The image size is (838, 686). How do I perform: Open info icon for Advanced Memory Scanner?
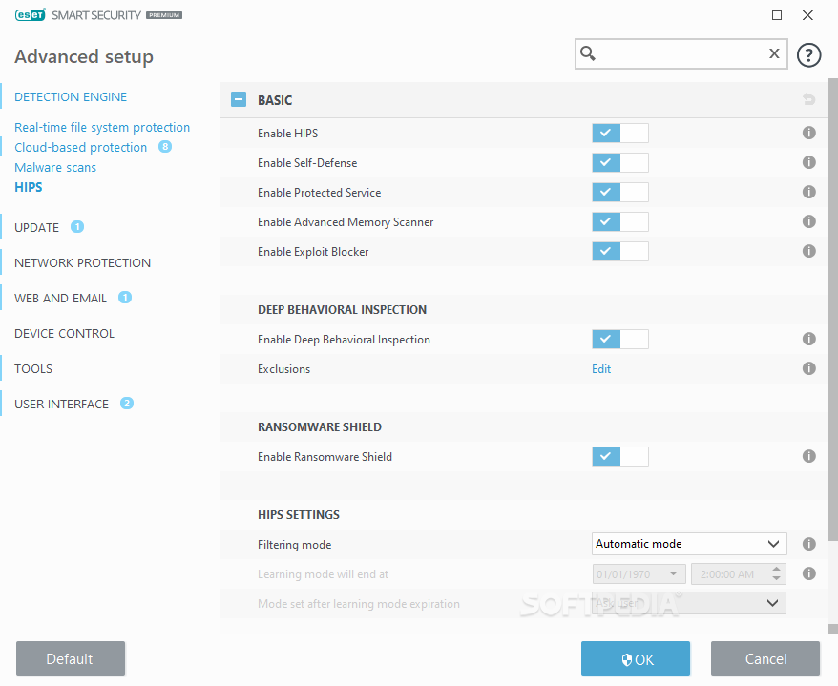[809, 221]
